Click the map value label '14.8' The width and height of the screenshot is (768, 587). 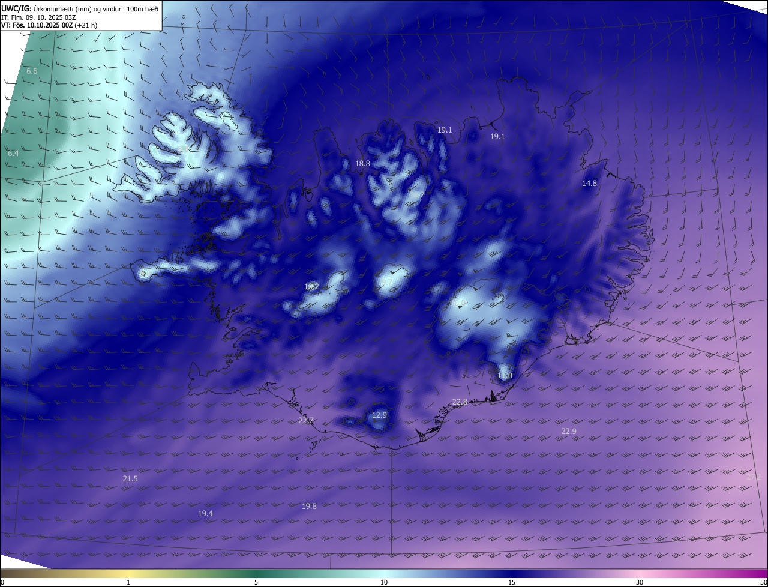pyautogui.click(x=589, y=183)
